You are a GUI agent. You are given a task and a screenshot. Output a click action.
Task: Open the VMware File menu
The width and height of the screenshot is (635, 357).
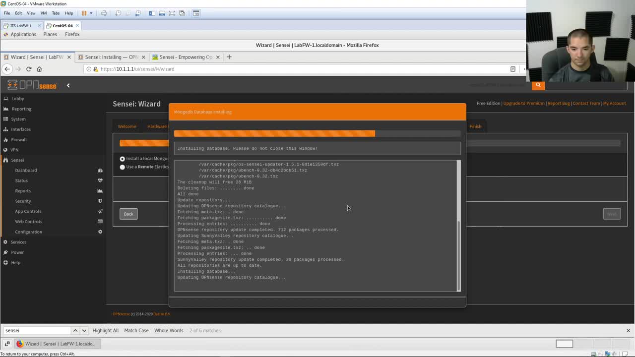[7, 13]
